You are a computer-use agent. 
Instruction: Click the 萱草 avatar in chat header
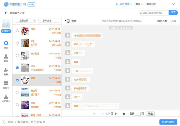67,21
